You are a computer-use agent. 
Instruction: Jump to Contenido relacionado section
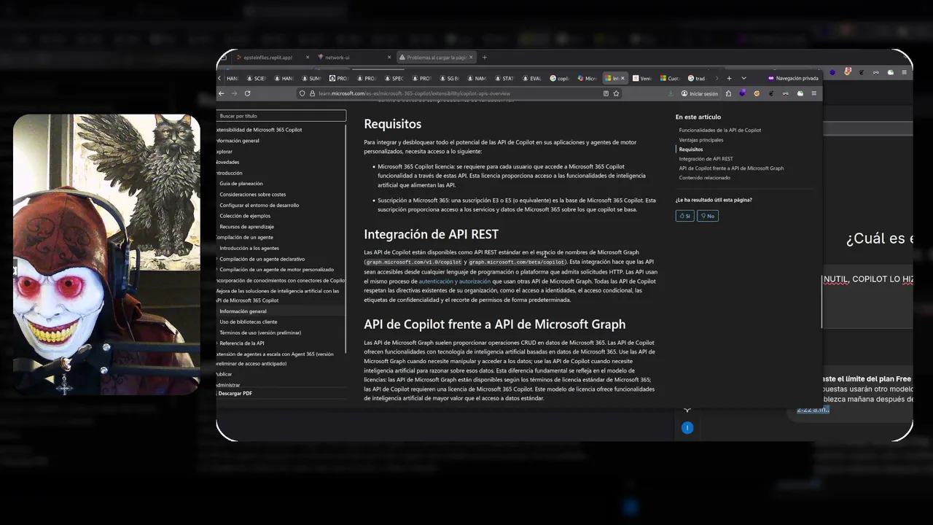[x=704, y=177]
